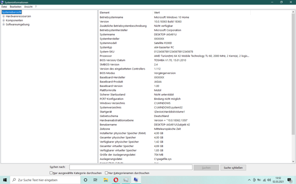Screen dimensions: 296x184
Task: Select Installierter physischer Speicher (RAM) row
Action: (x=175, y=133)
